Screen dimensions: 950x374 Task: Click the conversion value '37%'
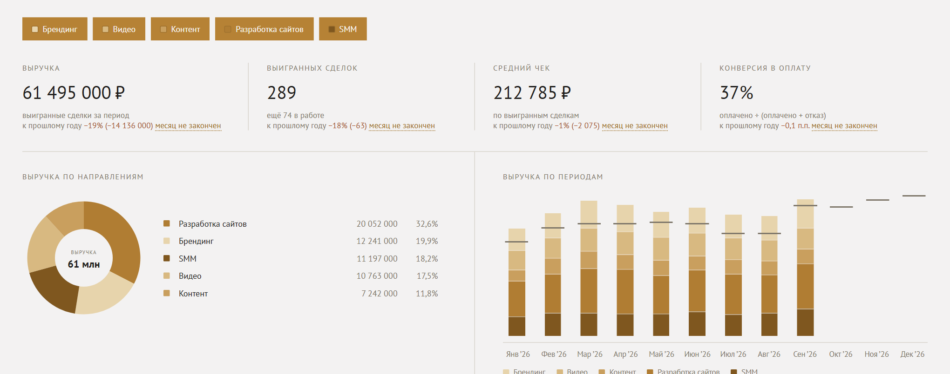[x=736, y=93]
